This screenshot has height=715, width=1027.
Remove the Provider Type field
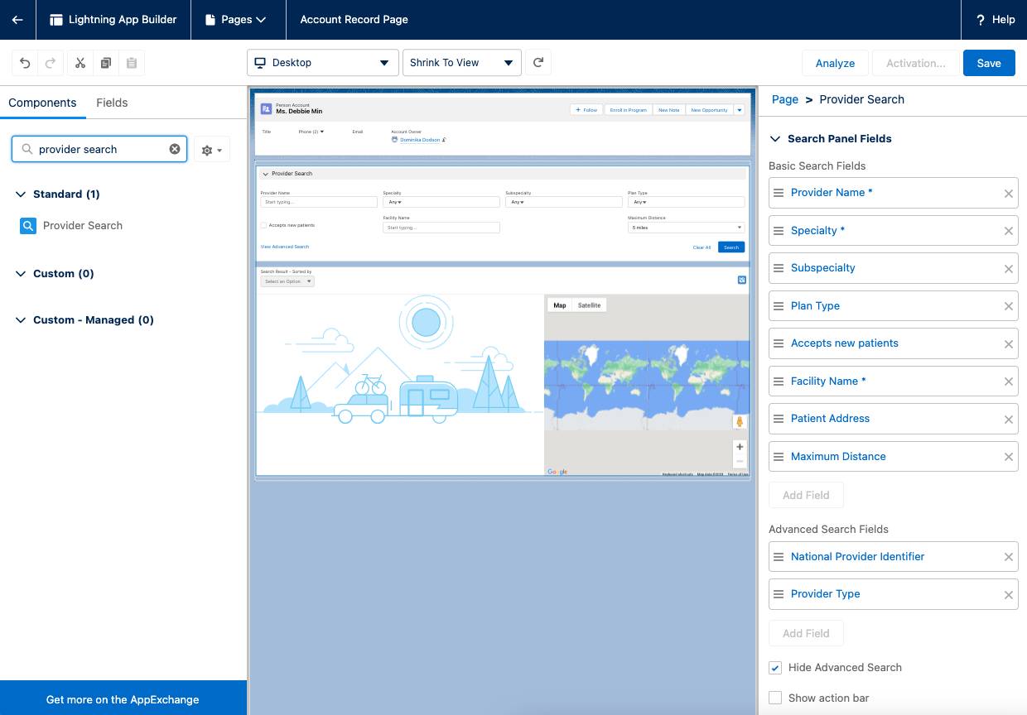(1009, 595)
